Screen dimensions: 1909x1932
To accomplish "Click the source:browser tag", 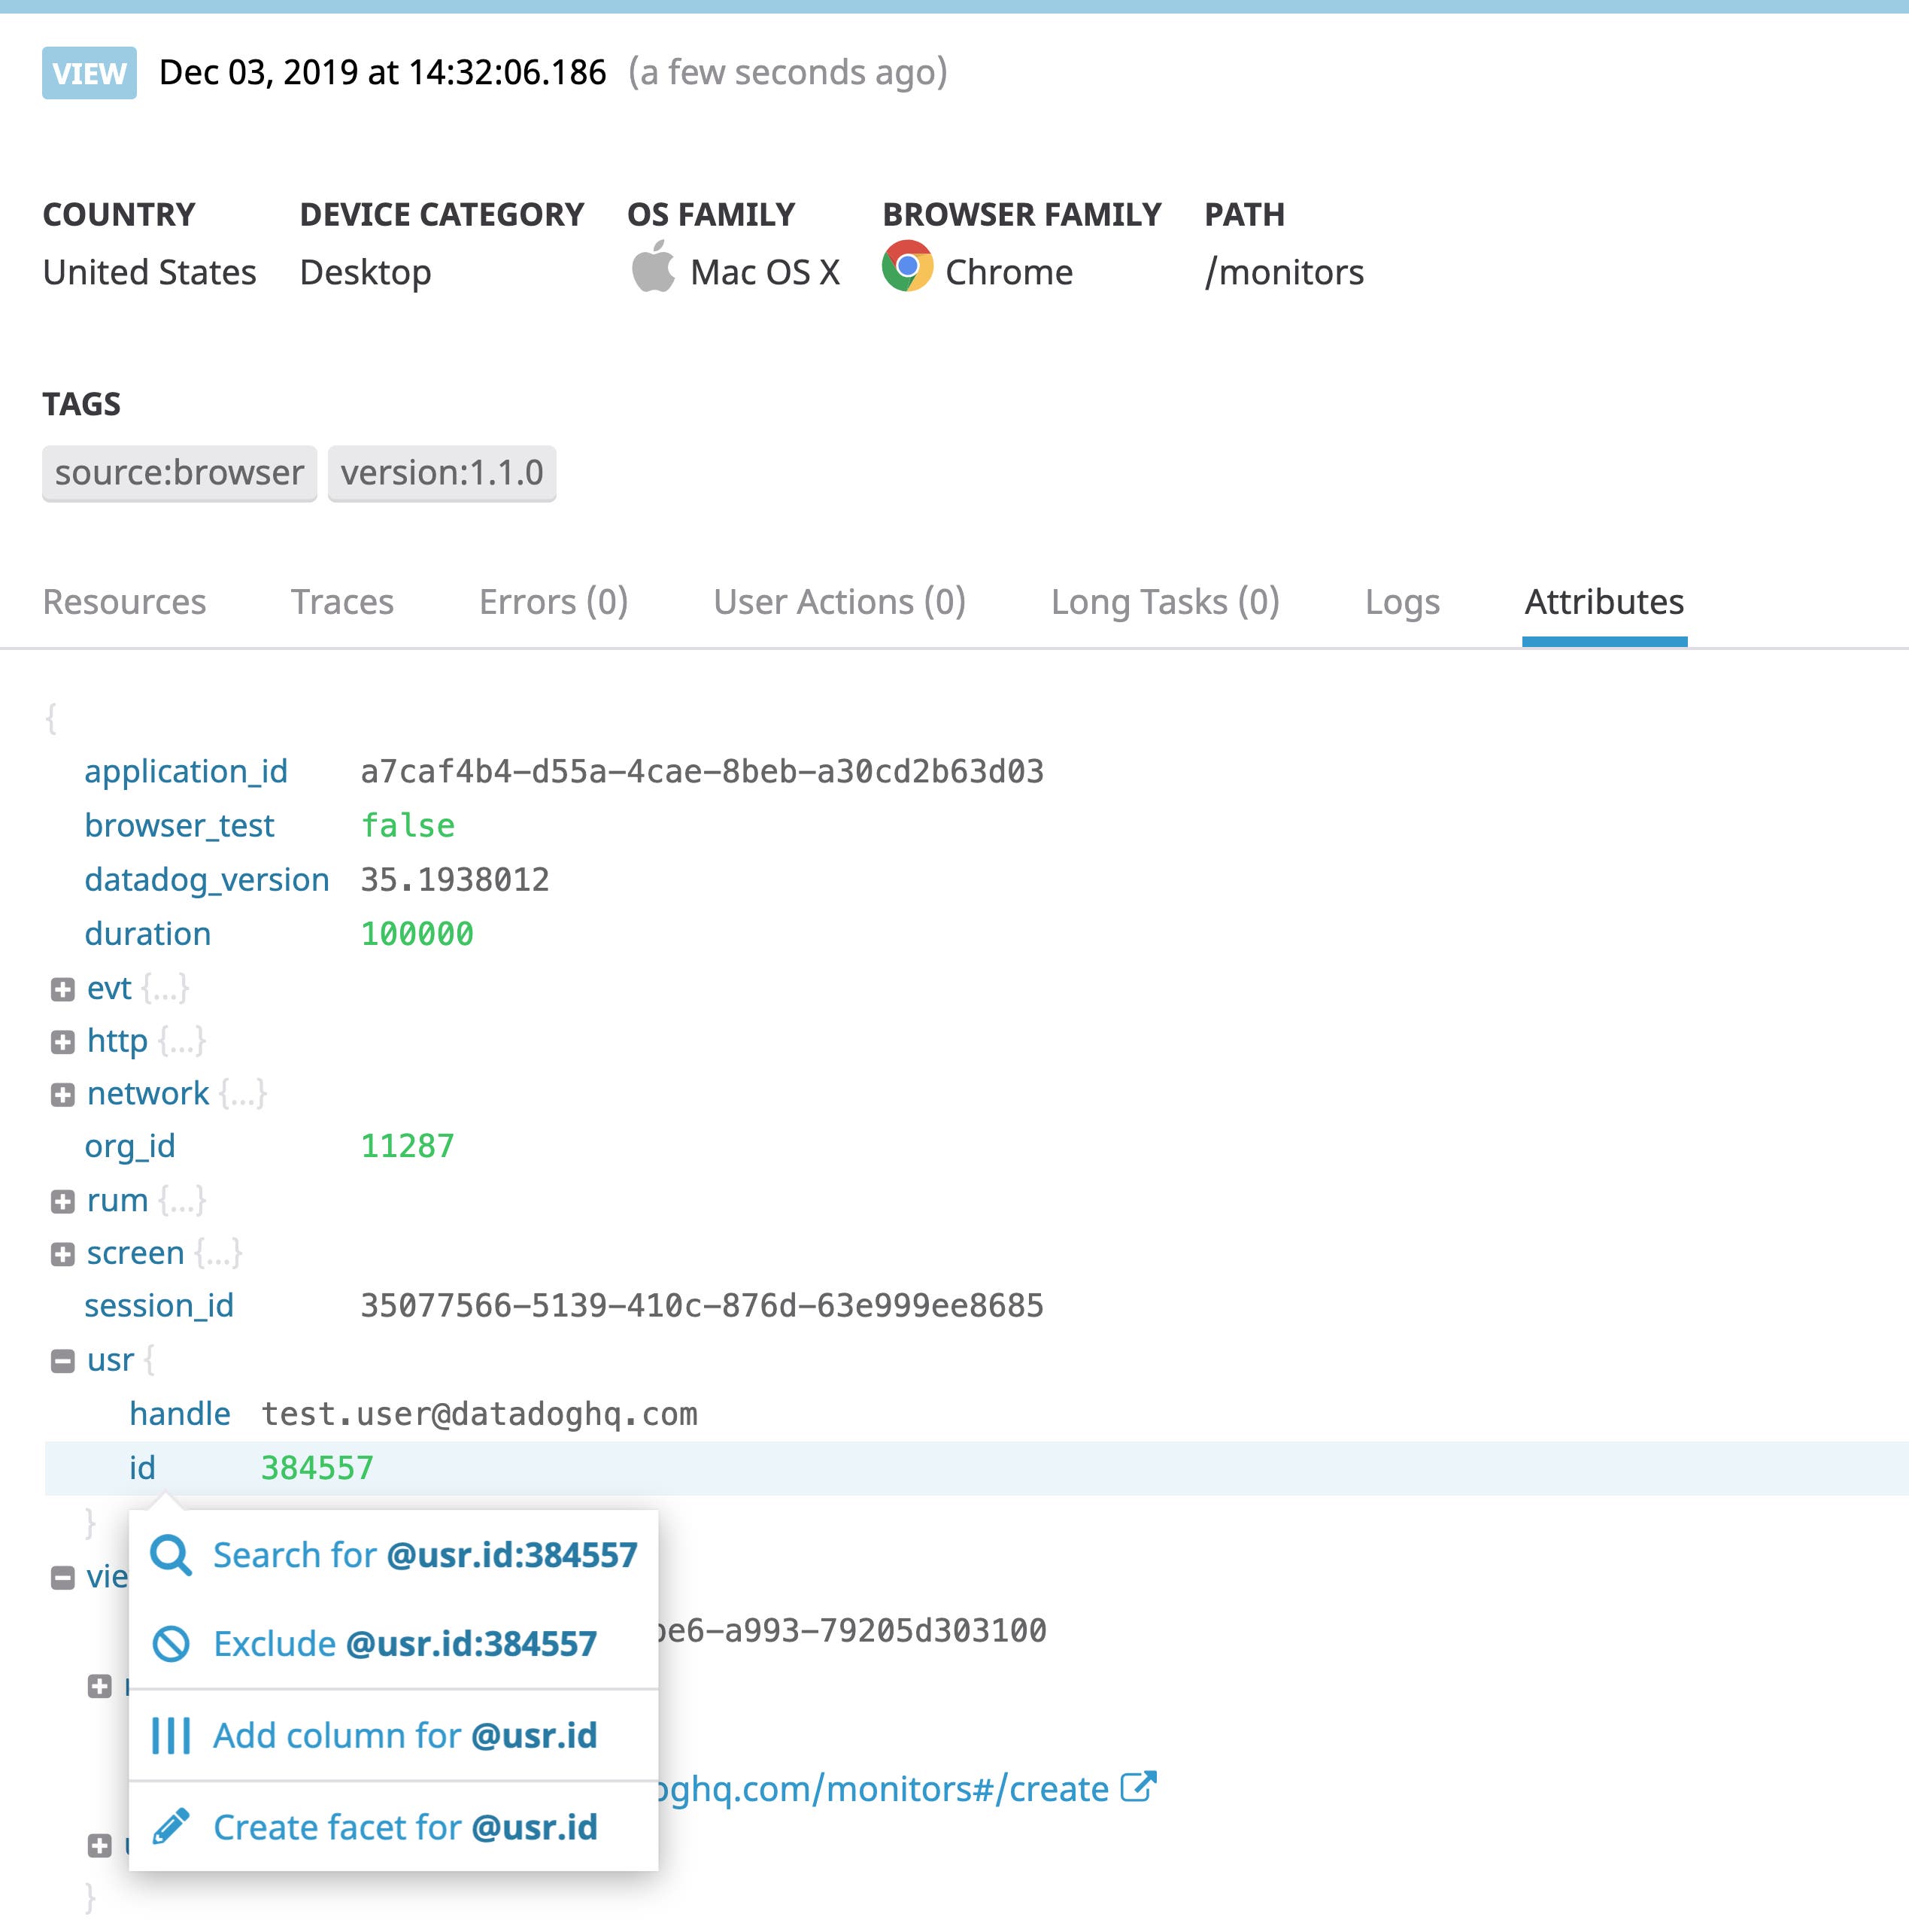I will coord(179,472).
